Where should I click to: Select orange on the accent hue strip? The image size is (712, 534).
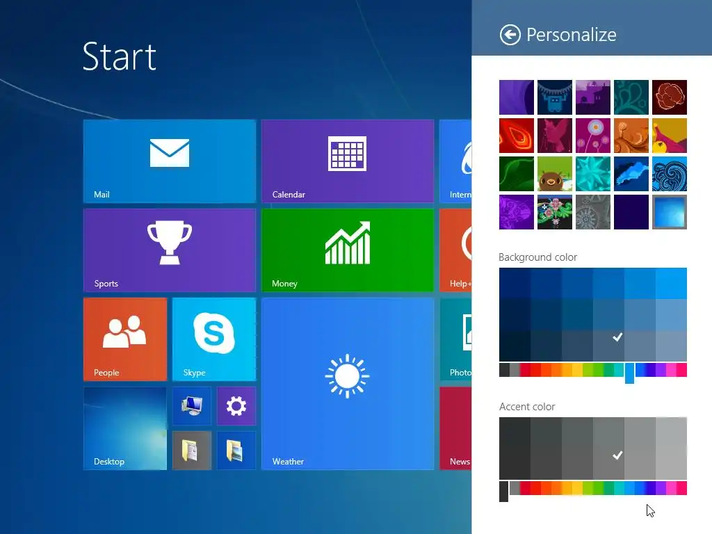pos(556,488)
